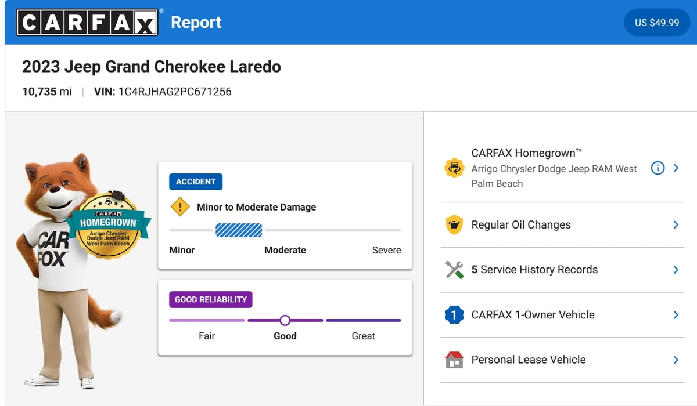Viewport: 697px width, 406px height.
Task: Click the blue ACCIDENT label
Action: (x=196, y=182)
